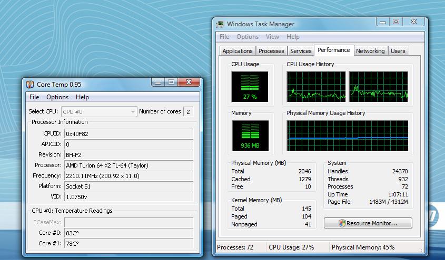Open the File menu in Task Manager
Viewport: 445px width, 260px height.
pyautogui.click(x=224, y=37)
